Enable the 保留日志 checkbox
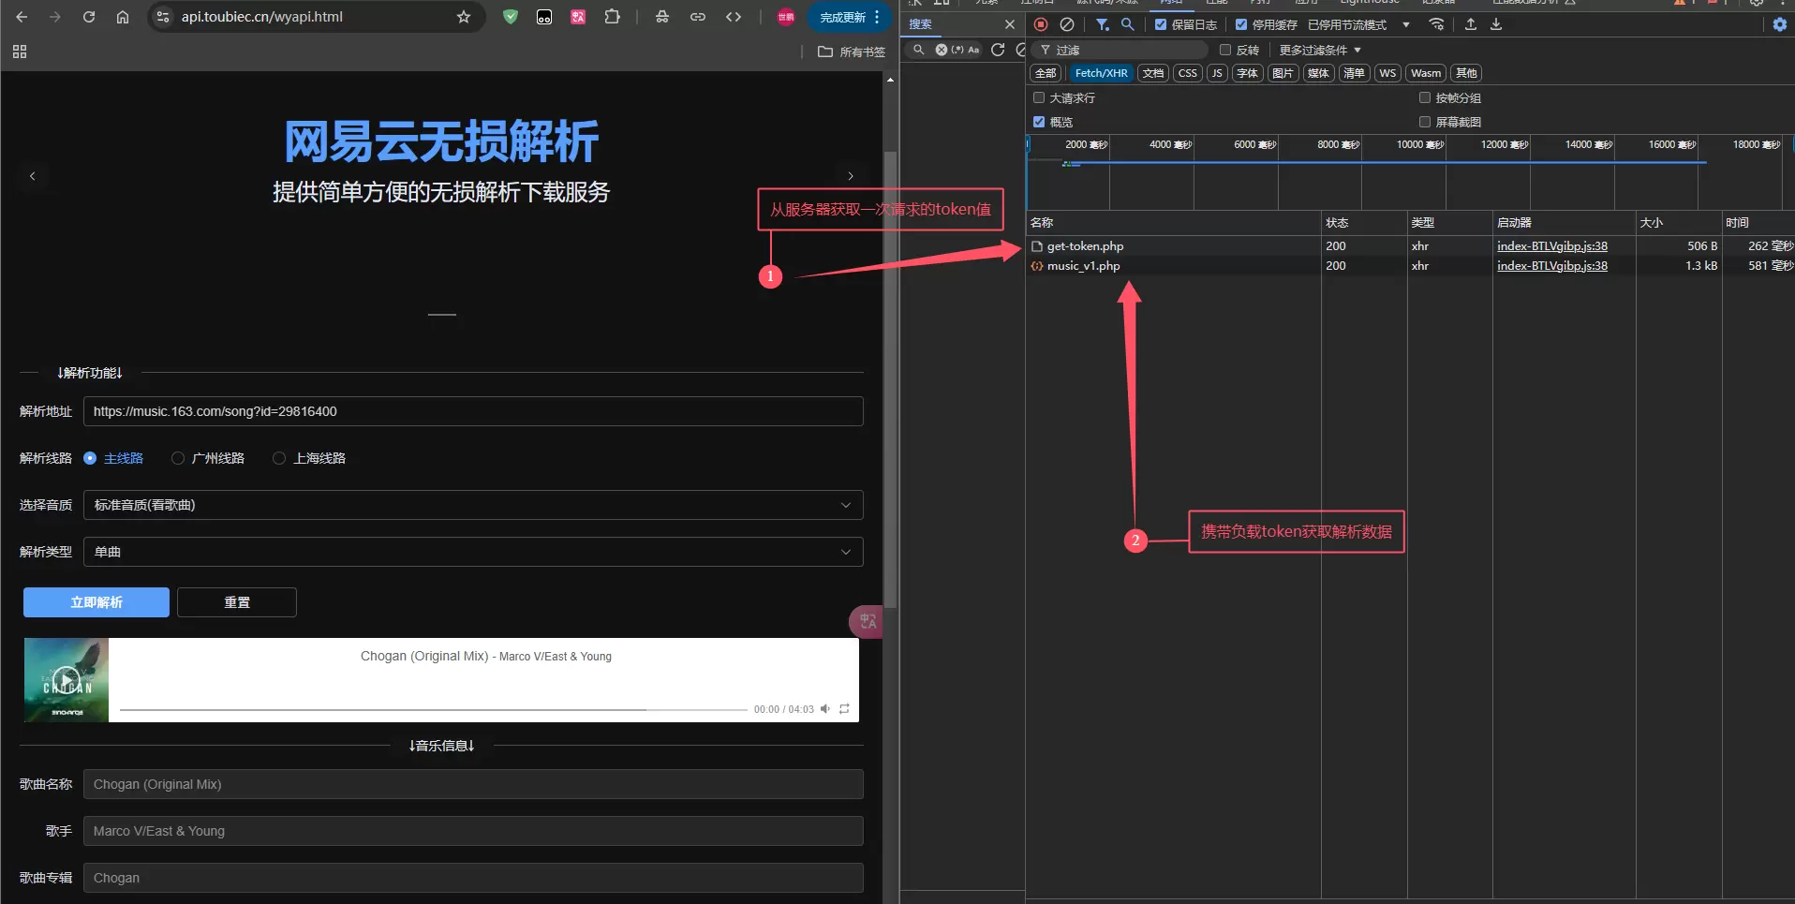Image resolution: width=1795 pixels, height=904 pixels. 1161,24
